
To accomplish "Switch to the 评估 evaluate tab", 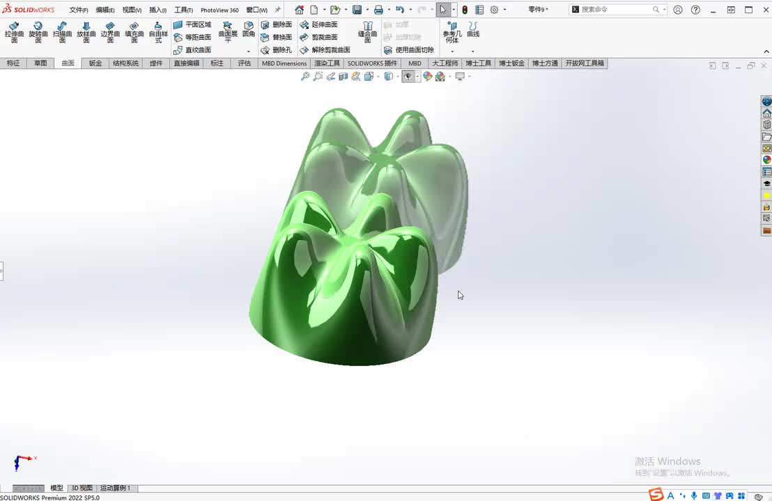I will (244, 63).
